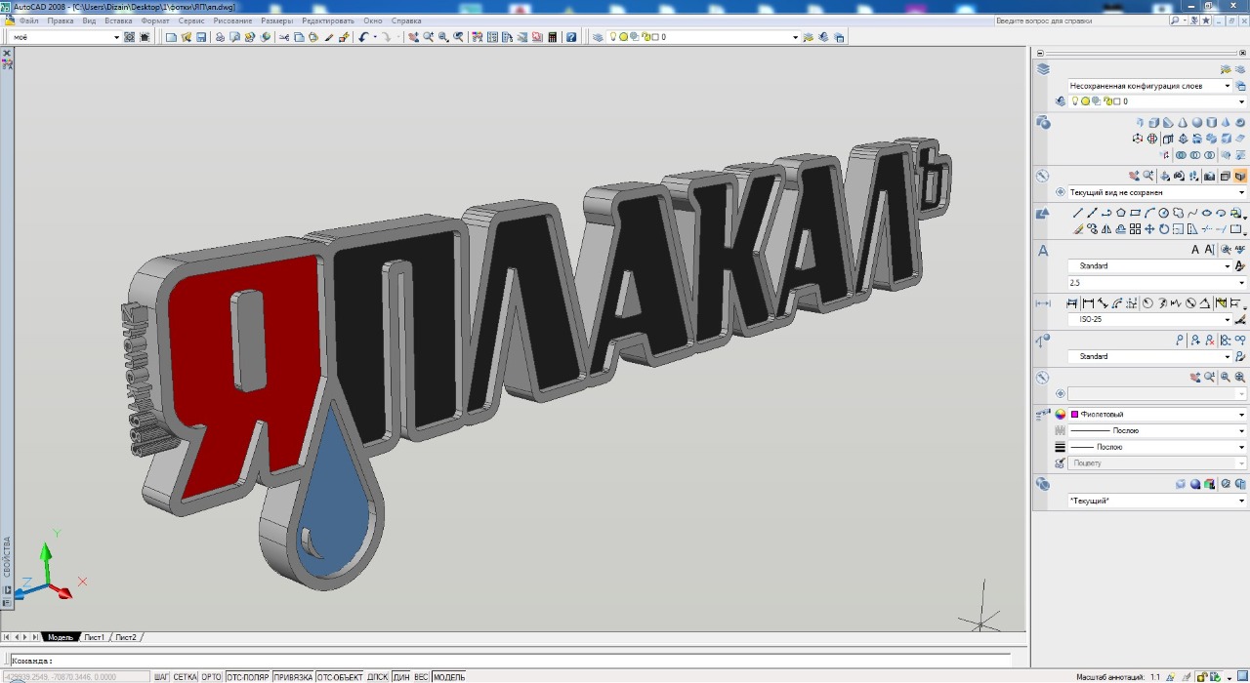Image resolution: width=1250 pixels, height=683 pixels.
Task: Create a 3D Cone solid
Action: coord(1183,123)
